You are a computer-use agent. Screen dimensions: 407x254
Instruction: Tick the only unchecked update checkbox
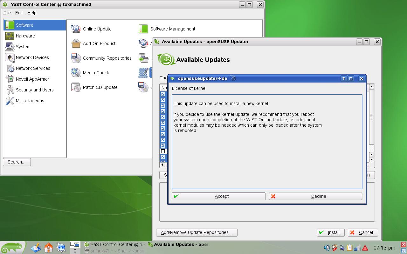pyautogui.click(x=163, y=151)
